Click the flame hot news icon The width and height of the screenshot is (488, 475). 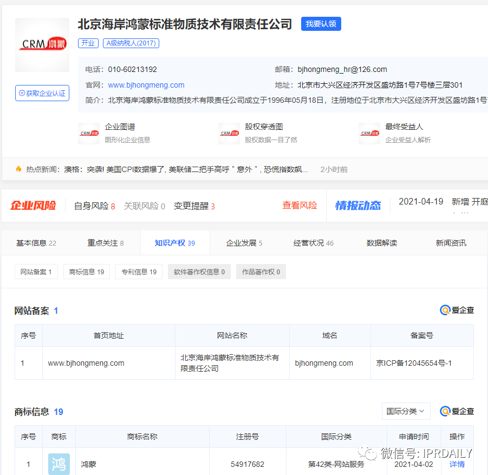[x=18, y=169]
